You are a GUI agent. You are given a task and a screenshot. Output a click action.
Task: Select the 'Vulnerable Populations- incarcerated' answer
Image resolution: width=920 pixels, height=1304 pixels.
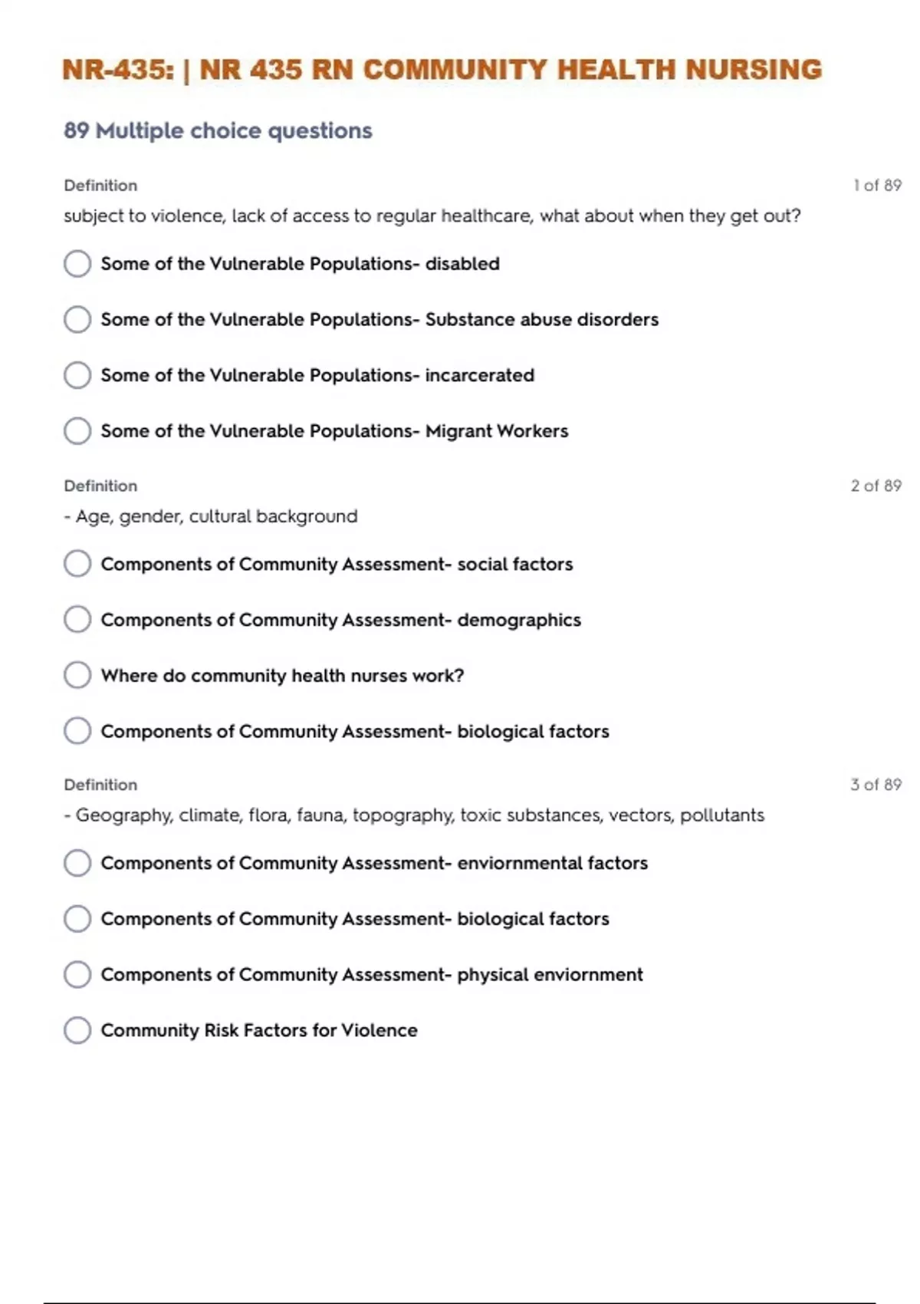77,375
